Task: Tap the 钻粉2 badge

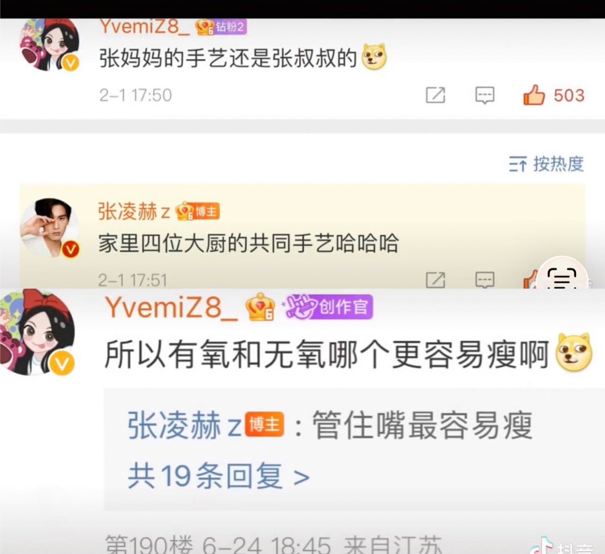Action: [x=221, y=27]
